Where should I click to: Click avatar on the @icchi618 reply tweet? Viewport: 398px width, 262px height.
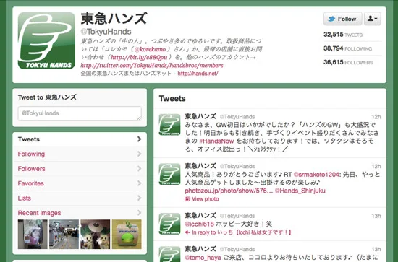tap(169, 224)
